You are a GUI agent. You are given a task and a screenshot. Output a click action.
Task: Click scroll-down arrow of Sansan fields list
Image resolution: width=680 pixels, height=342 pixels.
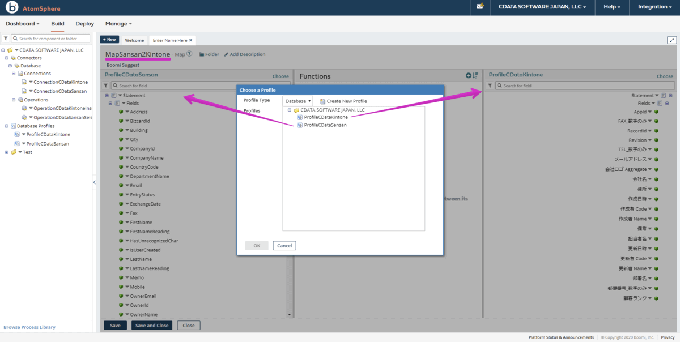289,314
